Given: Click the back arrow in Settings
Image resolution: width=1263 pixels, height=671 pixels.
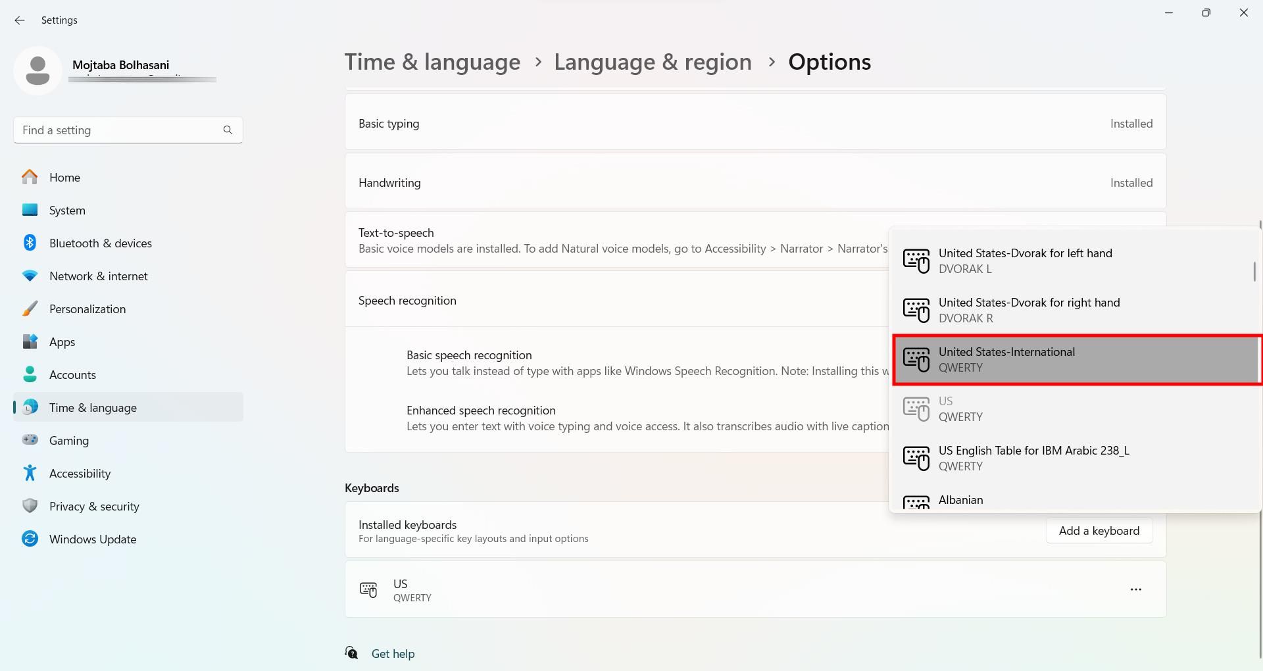Looking at the screenshot, I should pyautogui.click(x=20, y=20).
